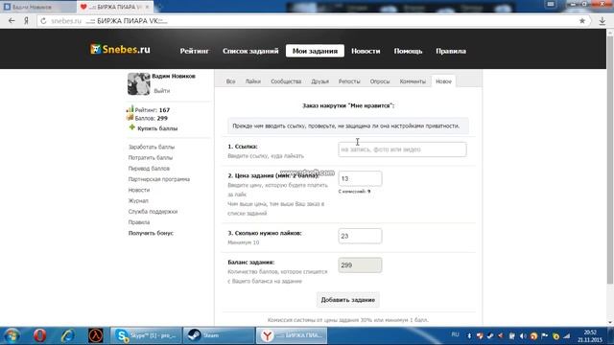Reload the page with refresh icon

[43, 21]
